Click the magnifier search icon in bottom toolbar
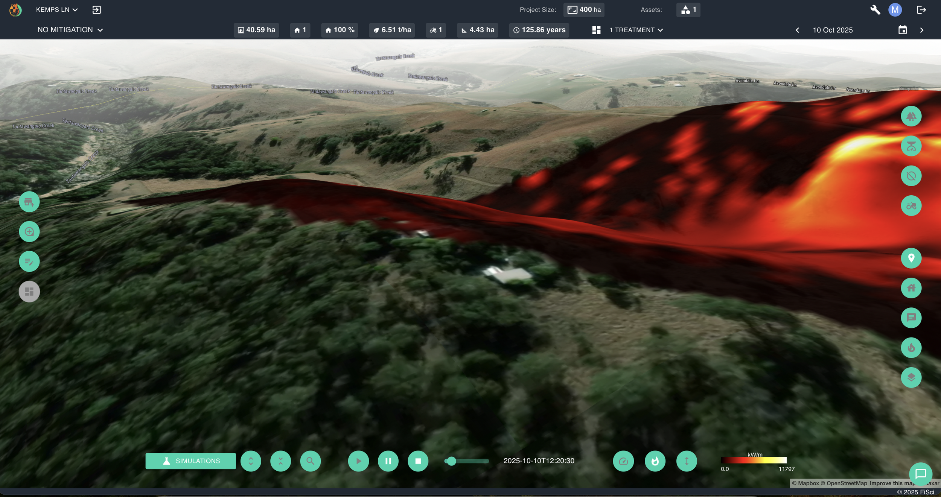The height and width of the screenshot is (497, 941). pos(310,461)
